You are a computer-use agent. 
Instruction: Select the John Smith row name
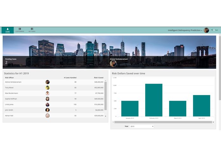[x=9, y=110]
